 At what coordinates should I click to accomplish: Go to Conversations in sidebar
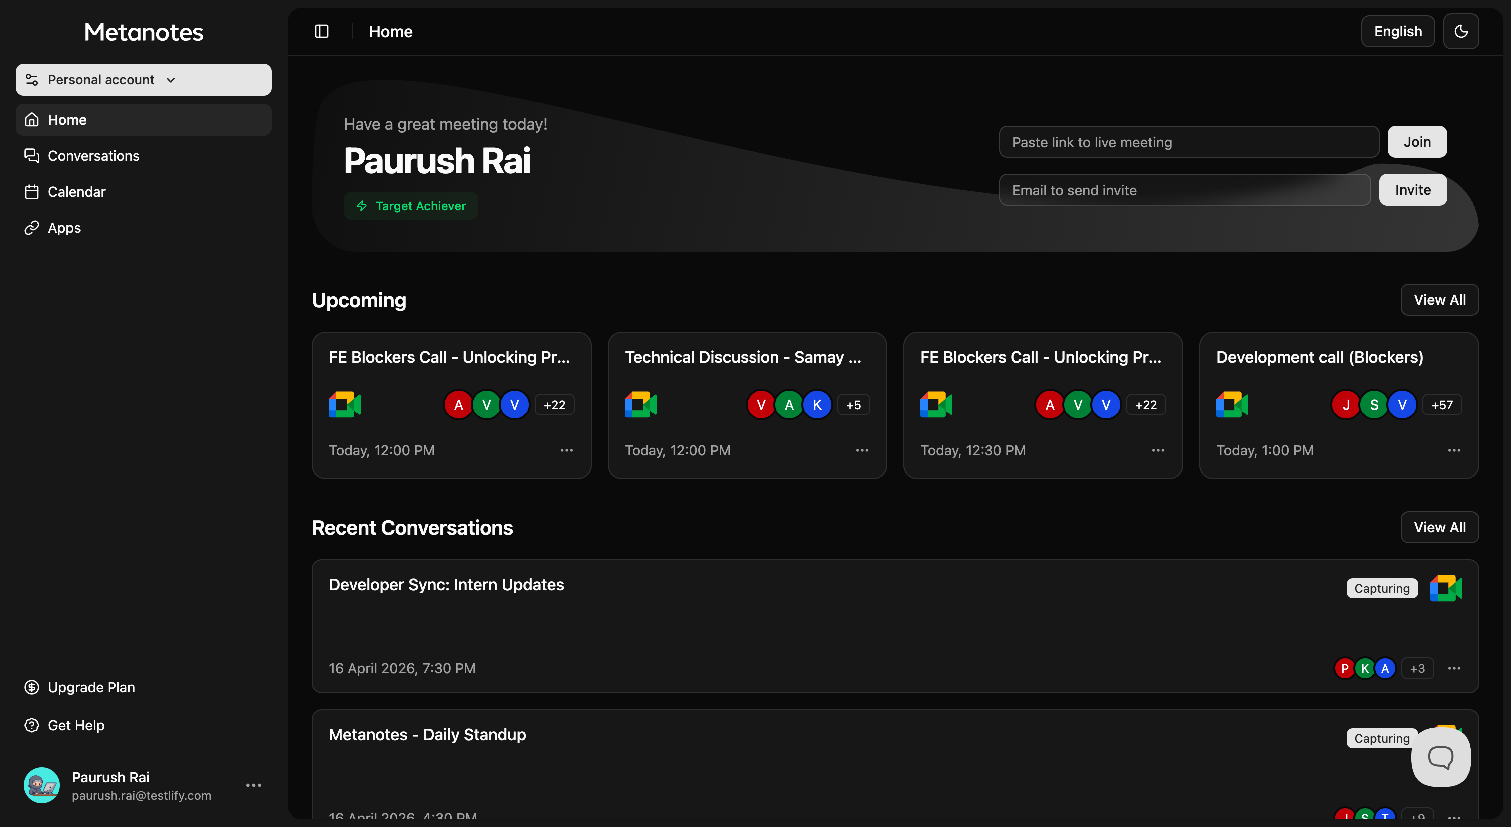pos(94,156)
